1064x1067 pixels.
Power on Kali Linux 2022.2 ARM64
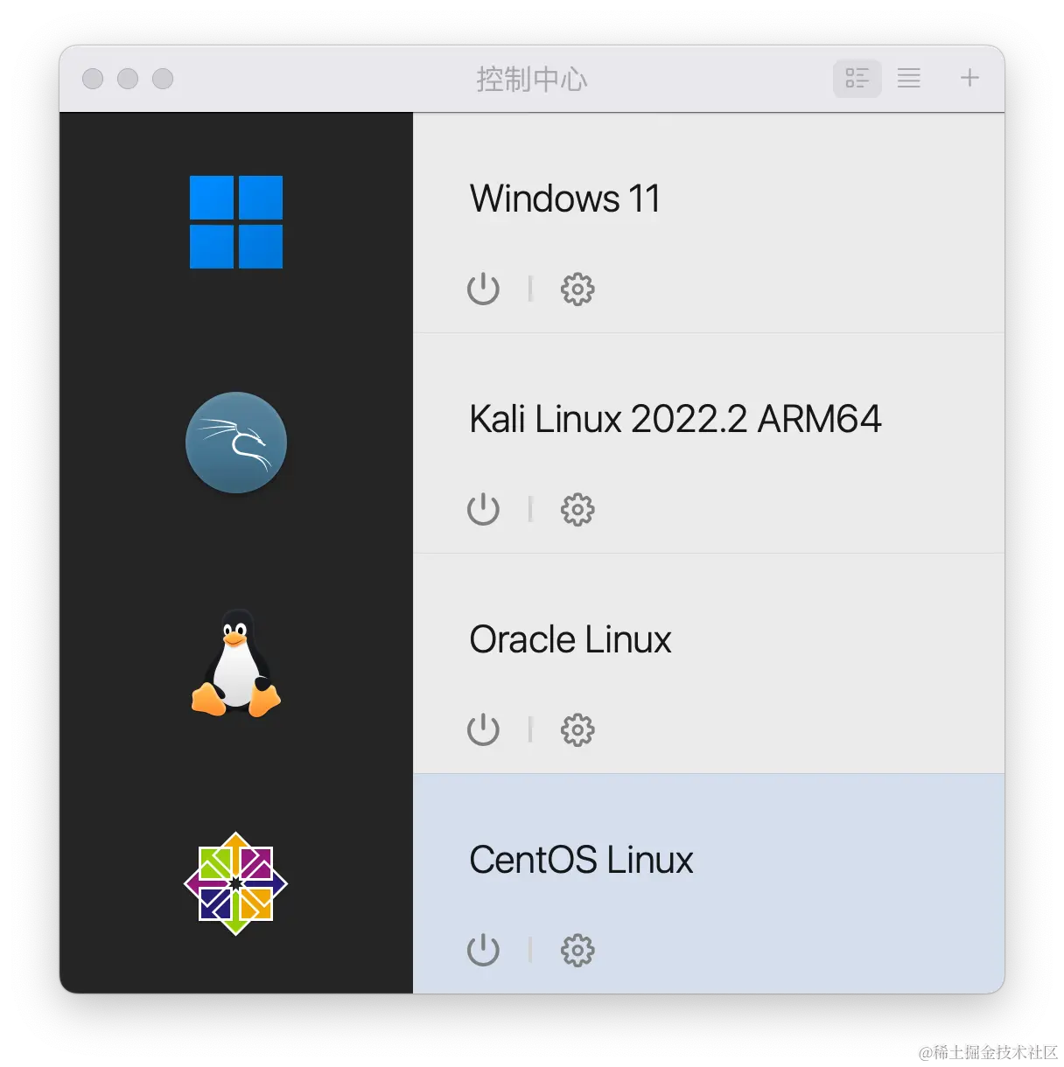pos(483,509)
